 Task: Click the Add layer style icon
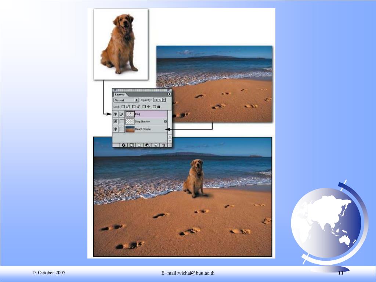pos(124,145)
